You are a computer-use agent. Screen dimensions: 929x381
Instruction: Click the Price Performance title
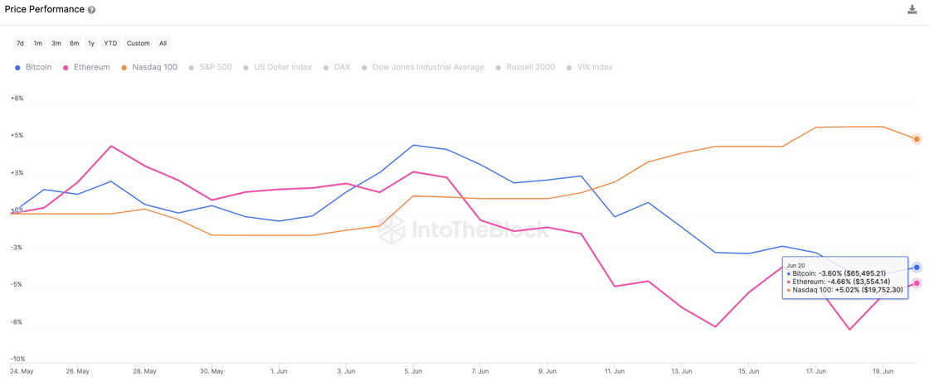(x=45, y=10)
